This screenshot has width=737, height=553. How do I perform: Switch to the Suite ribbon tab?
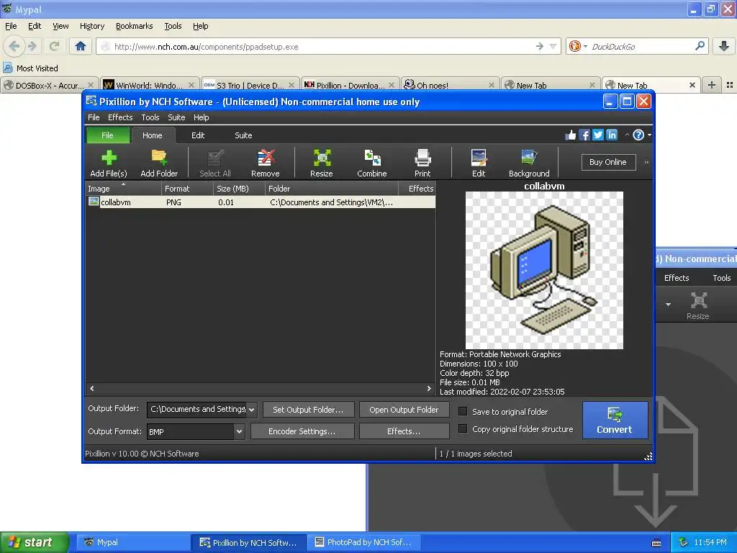(x=243, y=135)
